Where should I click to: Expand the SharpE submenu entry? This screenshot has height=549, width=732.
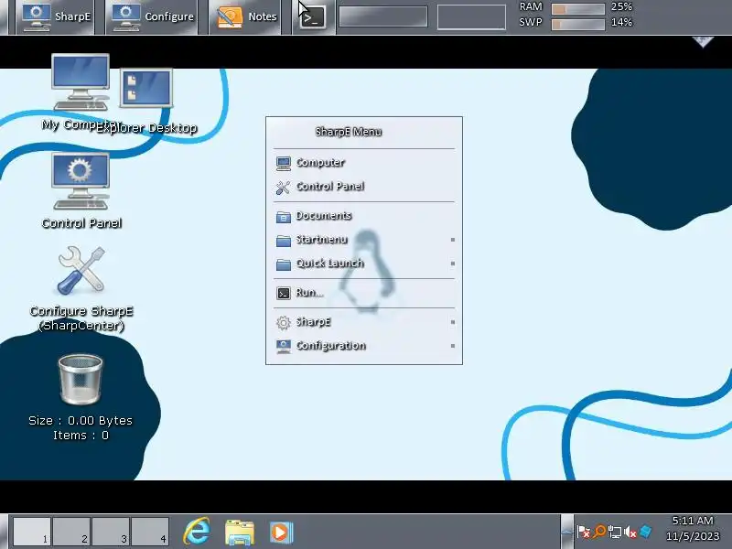[x=363, y=322]
